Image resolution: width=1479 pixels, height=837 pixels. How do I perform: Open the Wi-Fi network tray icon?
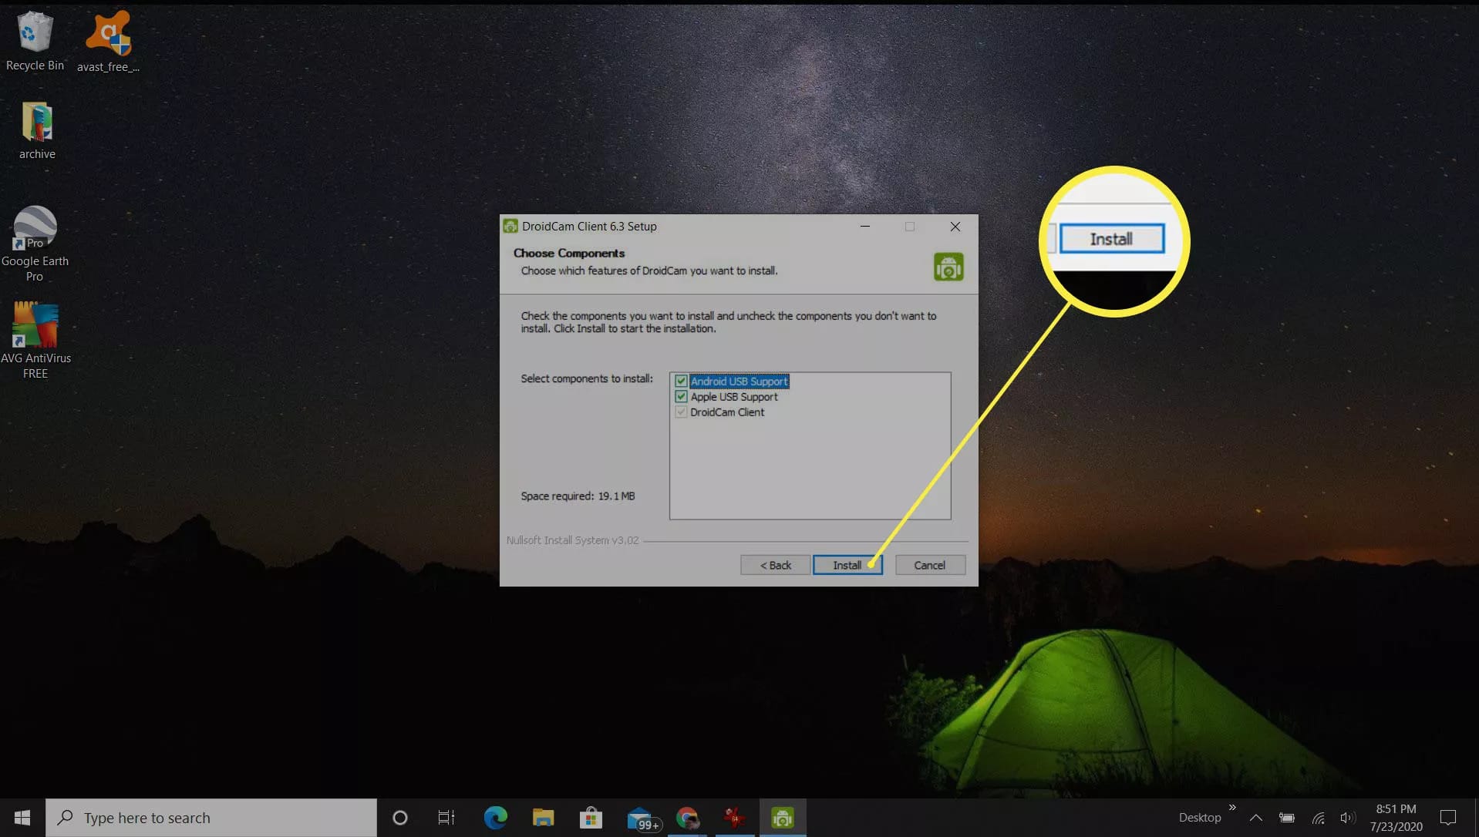pos(1318,818)
